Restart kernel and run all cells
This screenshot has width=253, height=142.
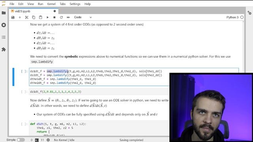click(x=68, y=17)
